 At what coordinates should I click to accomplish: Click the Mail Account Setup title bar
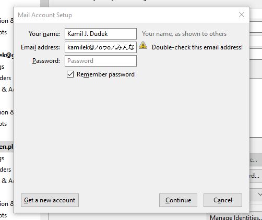(x=122, y=15)
